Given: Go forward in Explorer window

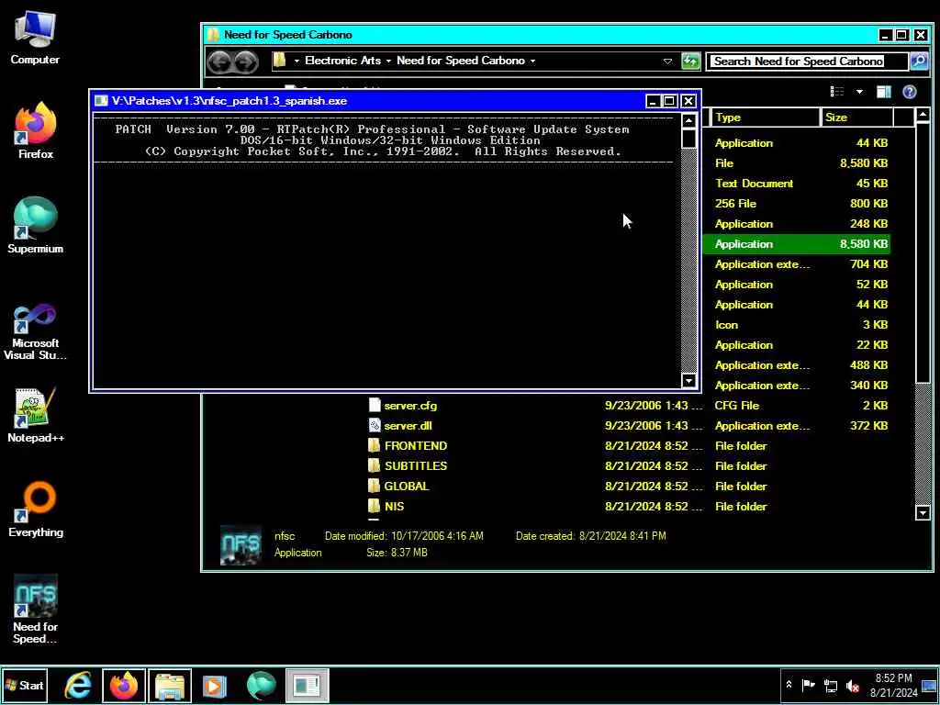Looking at the screenshot, I should (246, 62).
